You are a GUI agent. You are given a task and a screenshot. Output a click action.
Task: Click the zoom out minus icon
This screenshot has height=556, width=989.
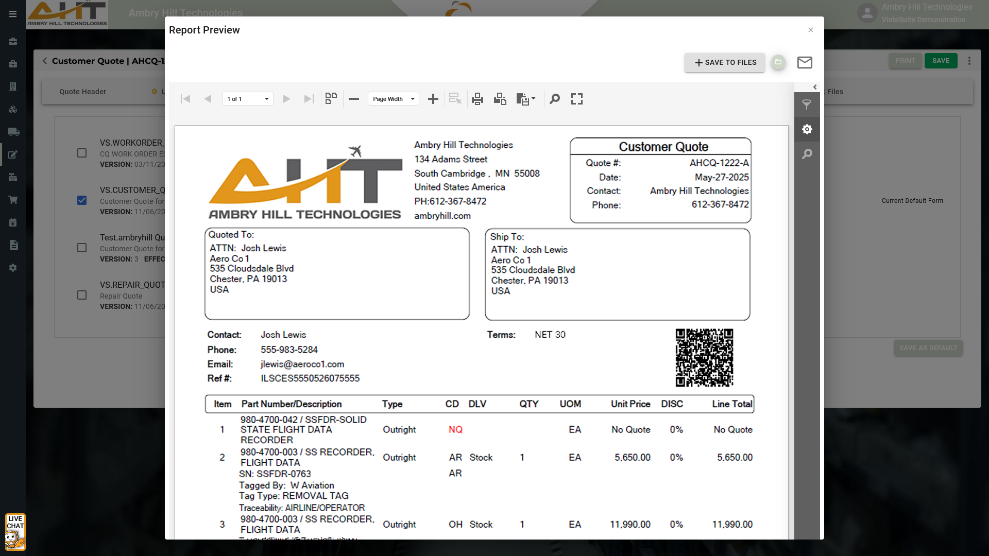tap(354, 99)
